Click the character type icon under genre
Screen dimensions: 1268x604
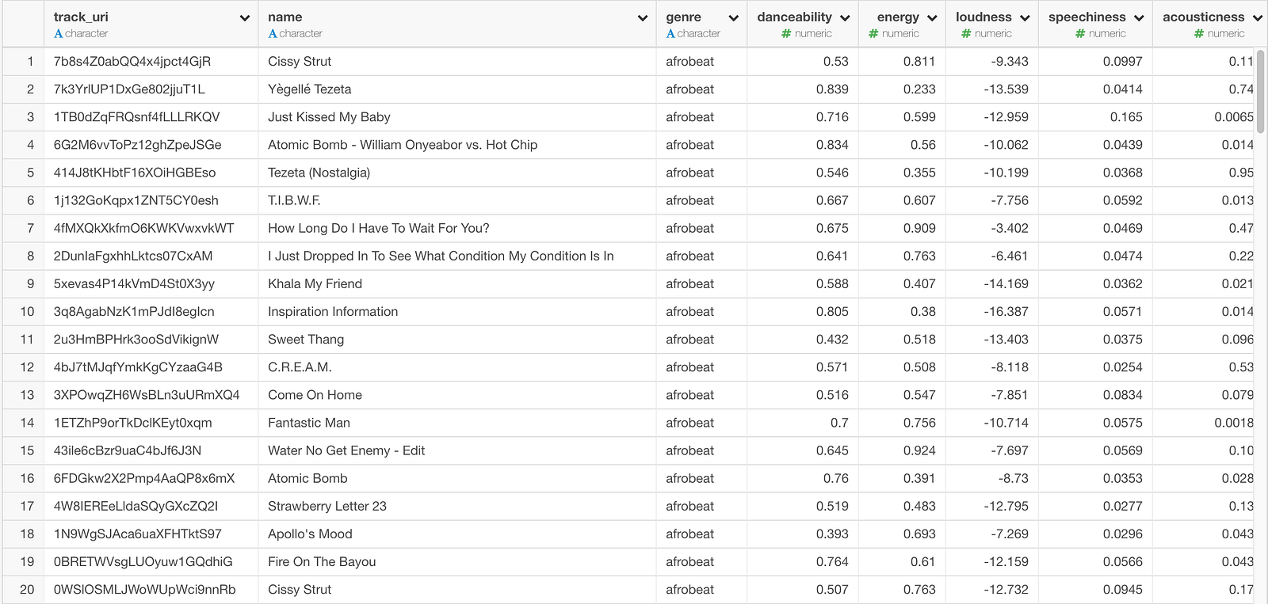coord(670,34)
